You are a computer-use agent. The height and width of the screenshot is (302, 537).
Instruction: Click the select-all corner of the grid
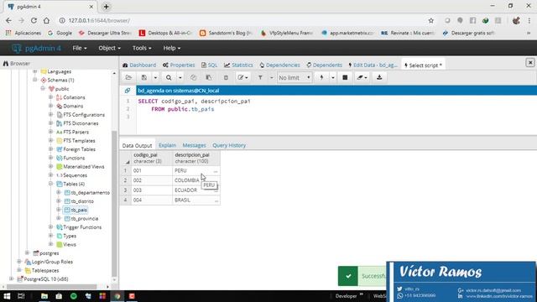tap(125, 159)
